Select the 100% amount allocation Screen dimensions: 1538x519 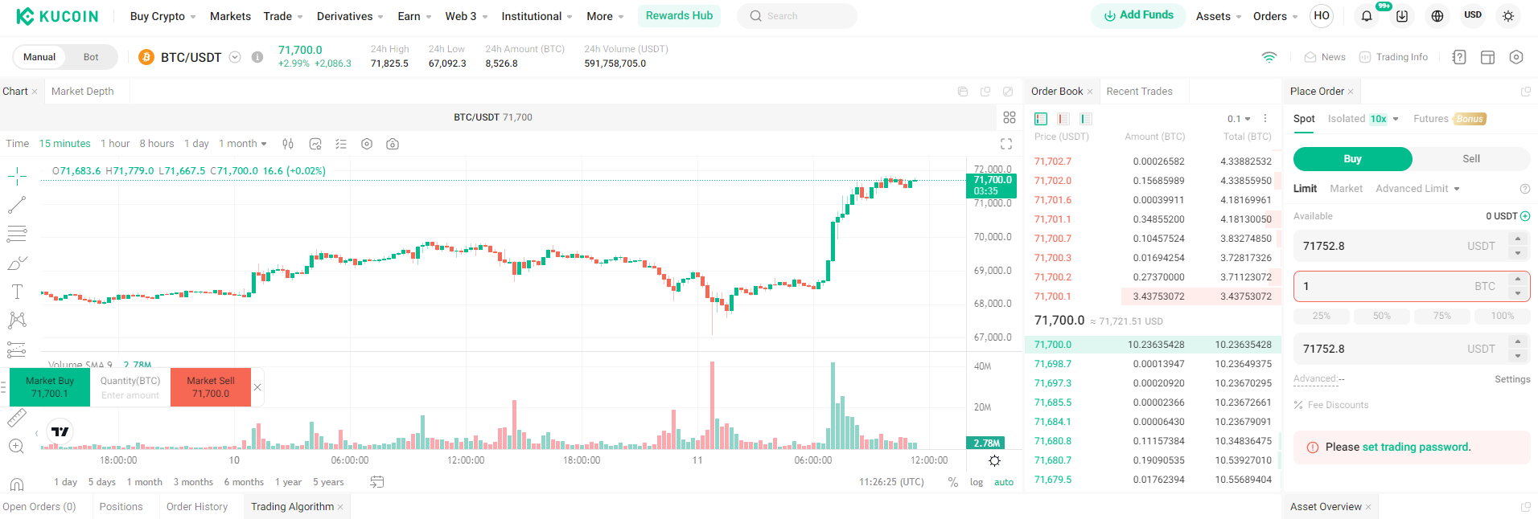[x=1503, y=316]
